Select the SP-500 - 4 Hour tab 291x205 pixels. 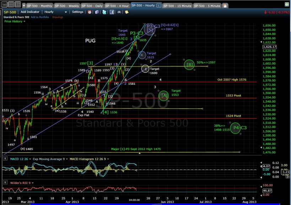point(117,6)
